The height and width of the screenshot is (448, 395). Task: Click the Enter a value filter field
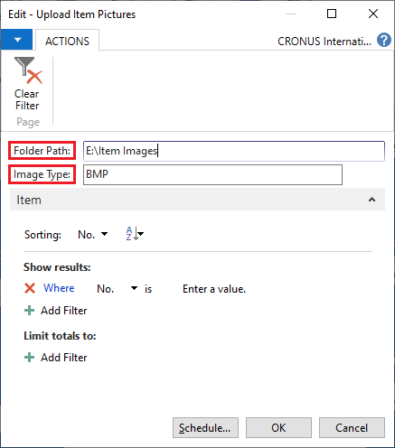click(x=214, y=289)
